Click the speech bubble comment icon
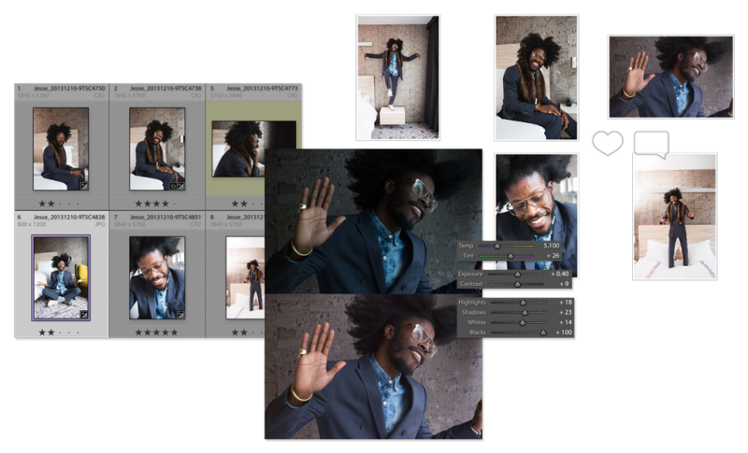The image size is (748, 453). point(651,143)
